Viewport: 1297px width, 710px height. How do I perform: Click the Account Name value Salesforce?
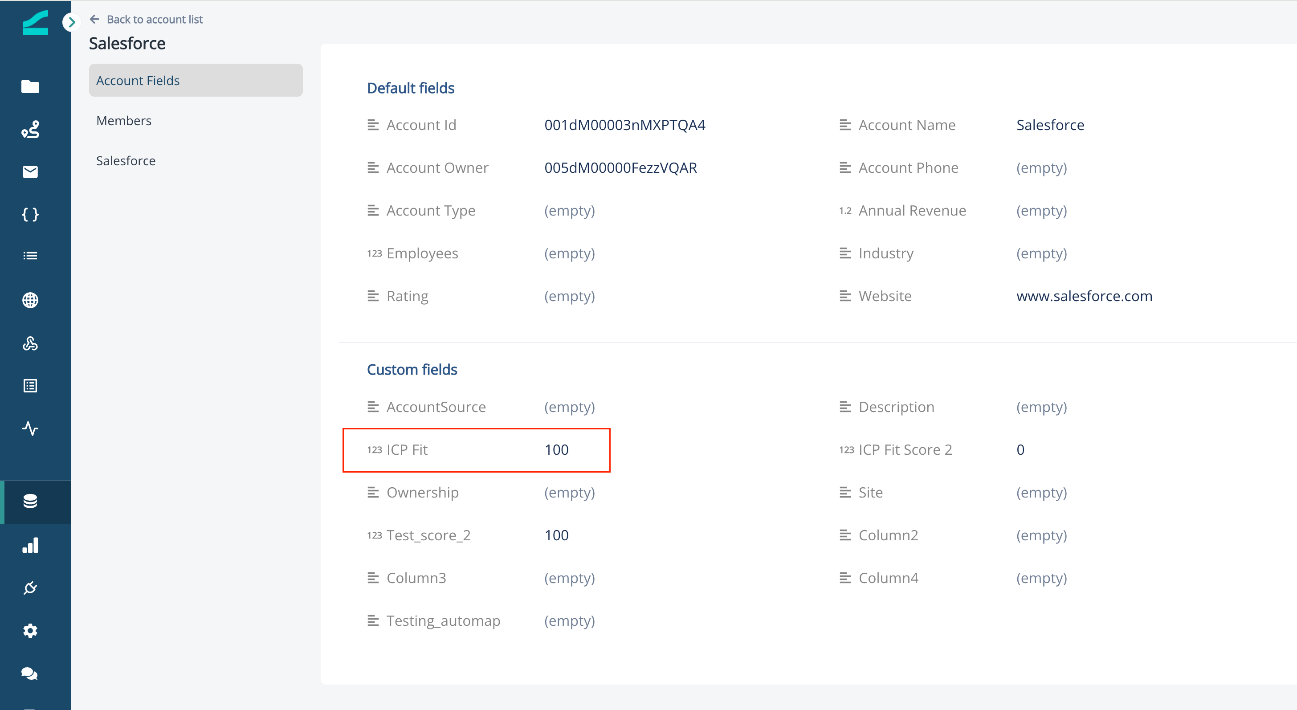[1050, 125]
